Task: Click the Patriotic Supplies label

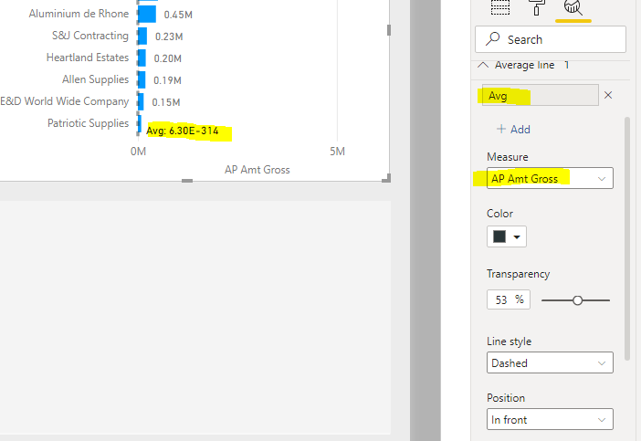Action: (x=88, y=123)
